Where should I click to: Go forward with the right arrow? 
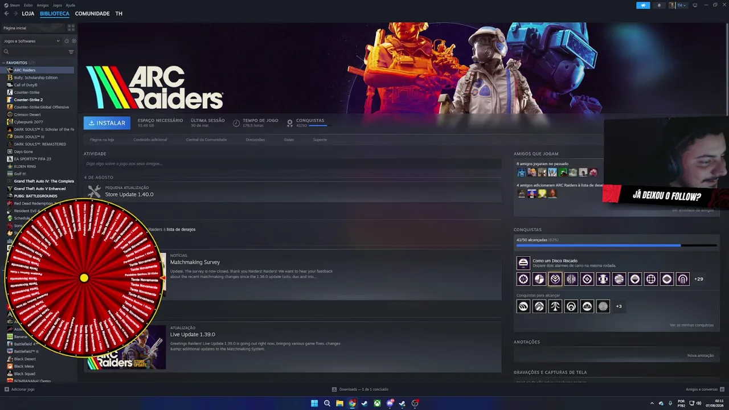tap(15, 14)
